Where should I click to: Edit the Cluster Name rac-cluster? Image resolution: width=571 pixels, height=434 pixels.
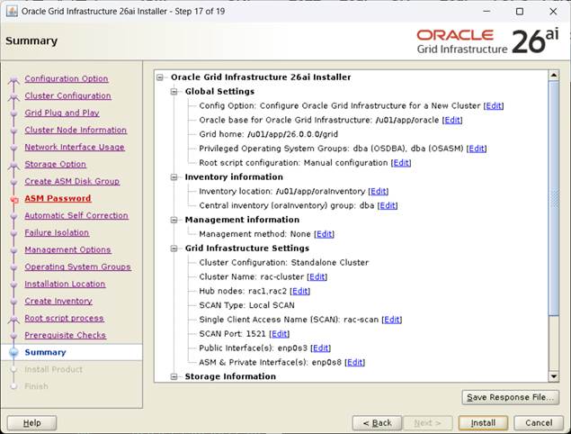point(317,276)
